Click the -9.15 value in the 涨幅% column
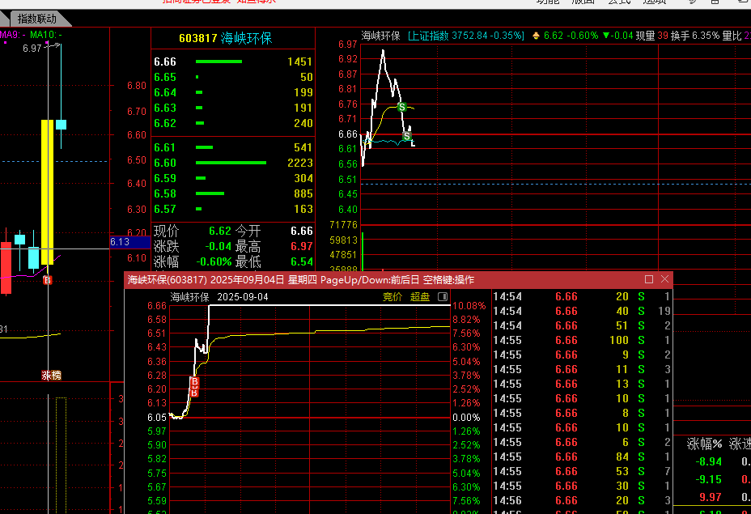 click(x=708, y=479)
